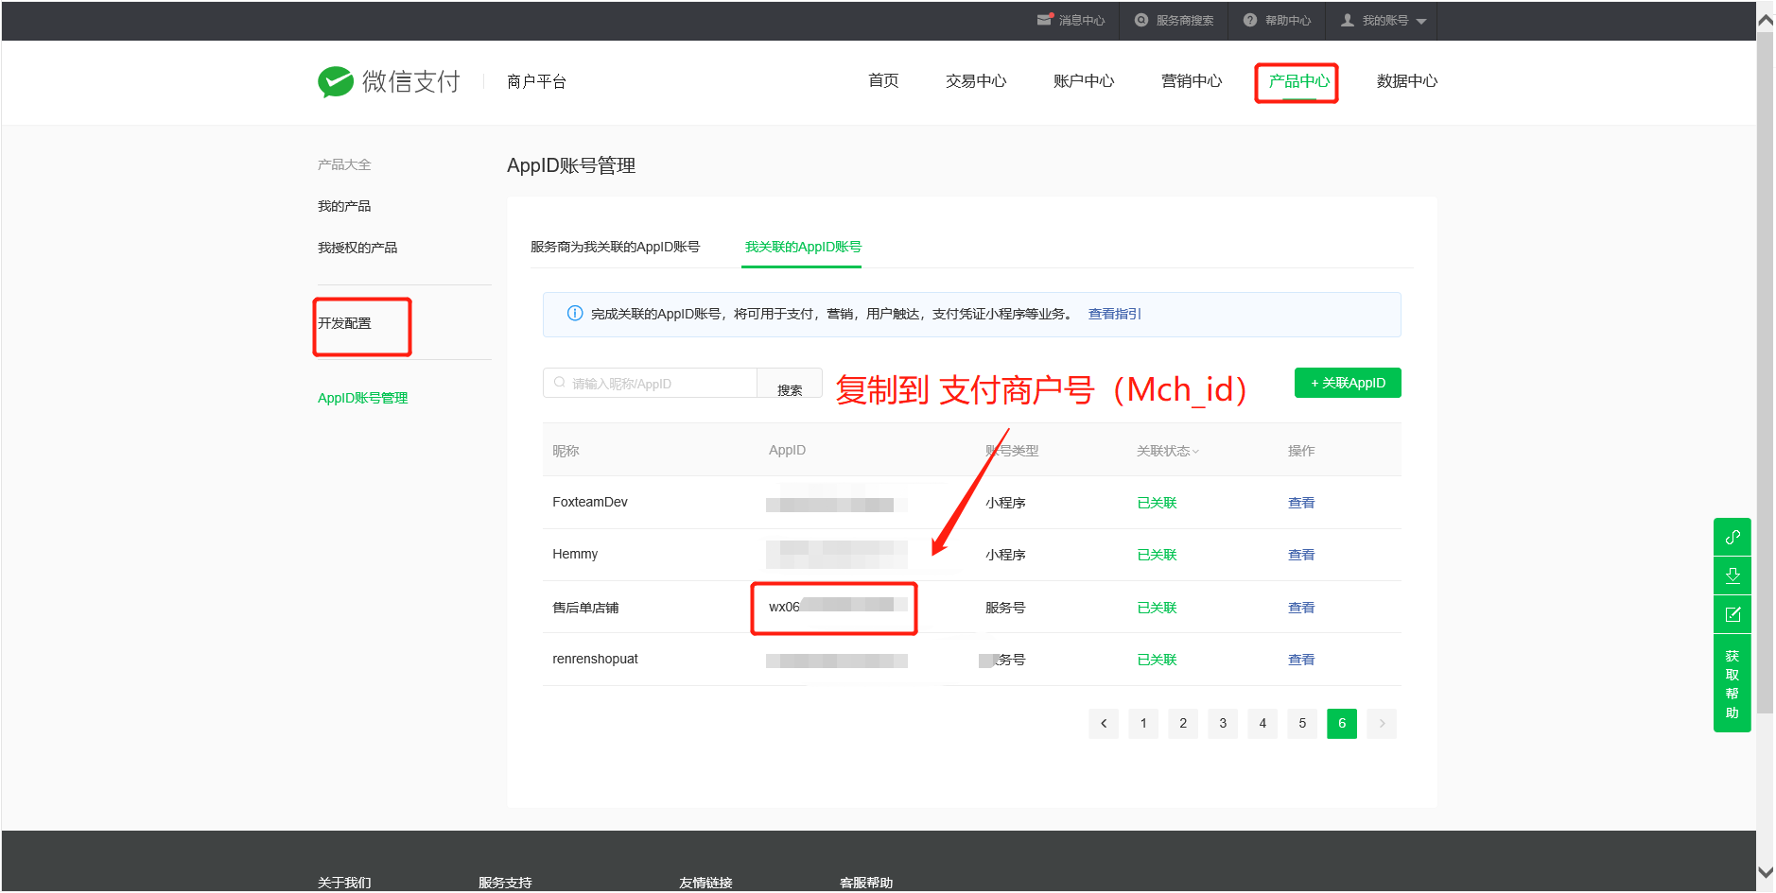
Task: Open the message center envelope icon
Action: [1045, 20]
